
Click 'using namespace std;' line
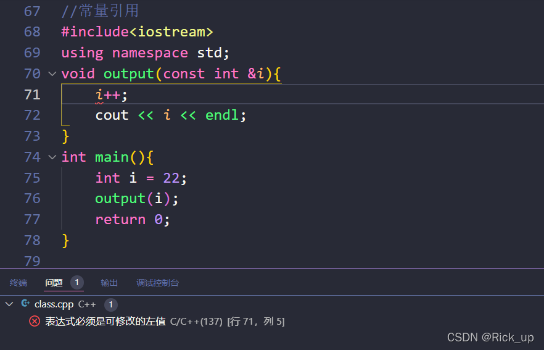pos(145,53)
